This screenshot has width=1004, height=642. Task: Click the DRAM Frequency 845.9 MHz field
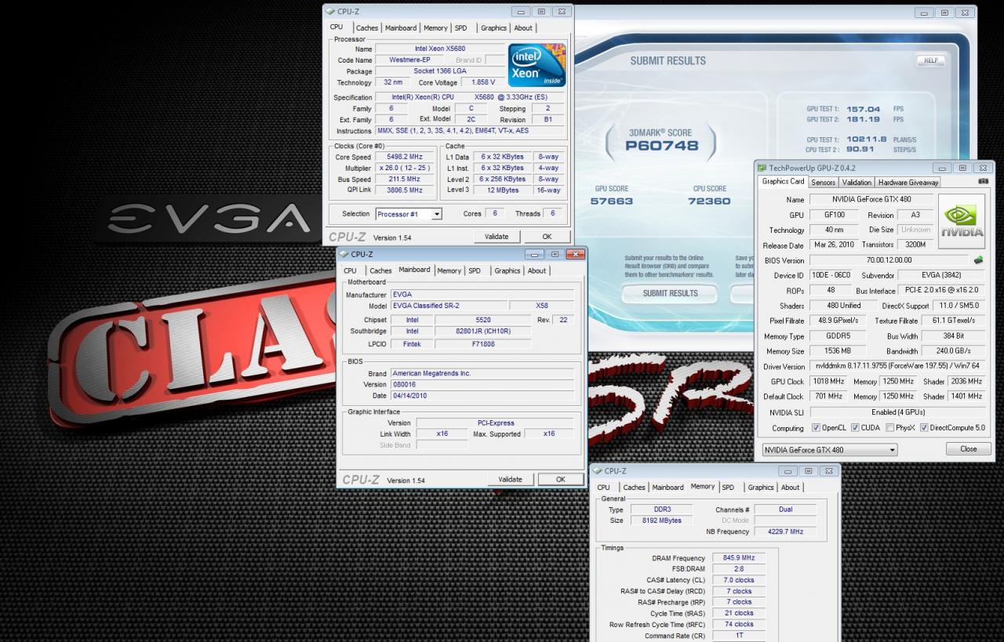click(x=739, y=558)
